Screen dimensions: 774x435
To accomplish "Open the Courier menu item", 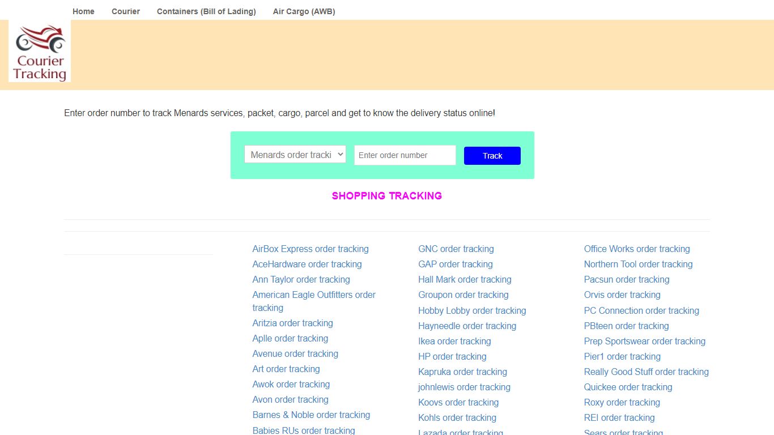I will [126, 11].
